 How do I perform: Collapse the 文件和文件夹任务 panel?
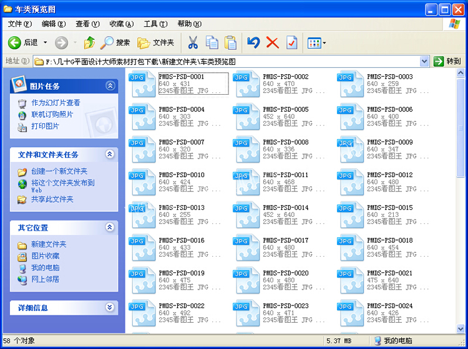pyautogui.click(x=110, y=154)
